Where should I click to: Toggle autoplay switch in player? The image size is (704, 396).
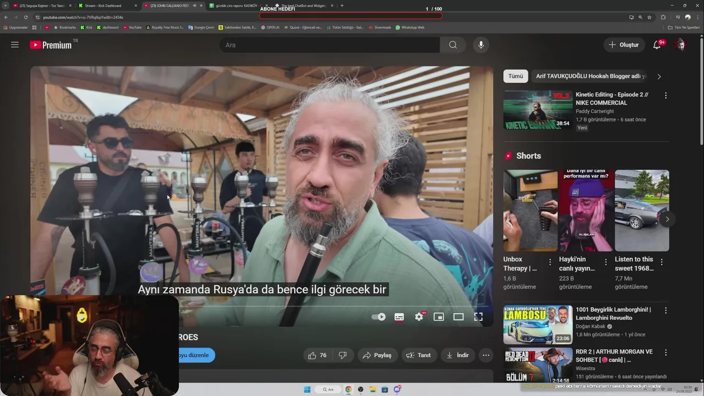coord(378,317)
